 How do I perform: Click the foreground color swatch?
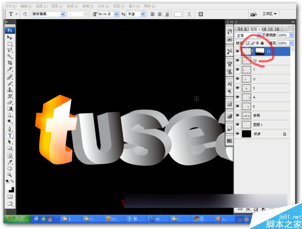8,187
